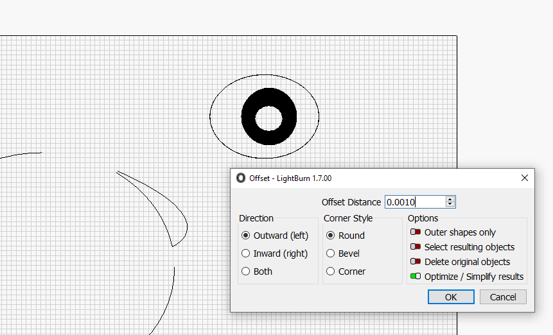
Task: Select the black ring shape on canvas
Action: tap(249, 118)
